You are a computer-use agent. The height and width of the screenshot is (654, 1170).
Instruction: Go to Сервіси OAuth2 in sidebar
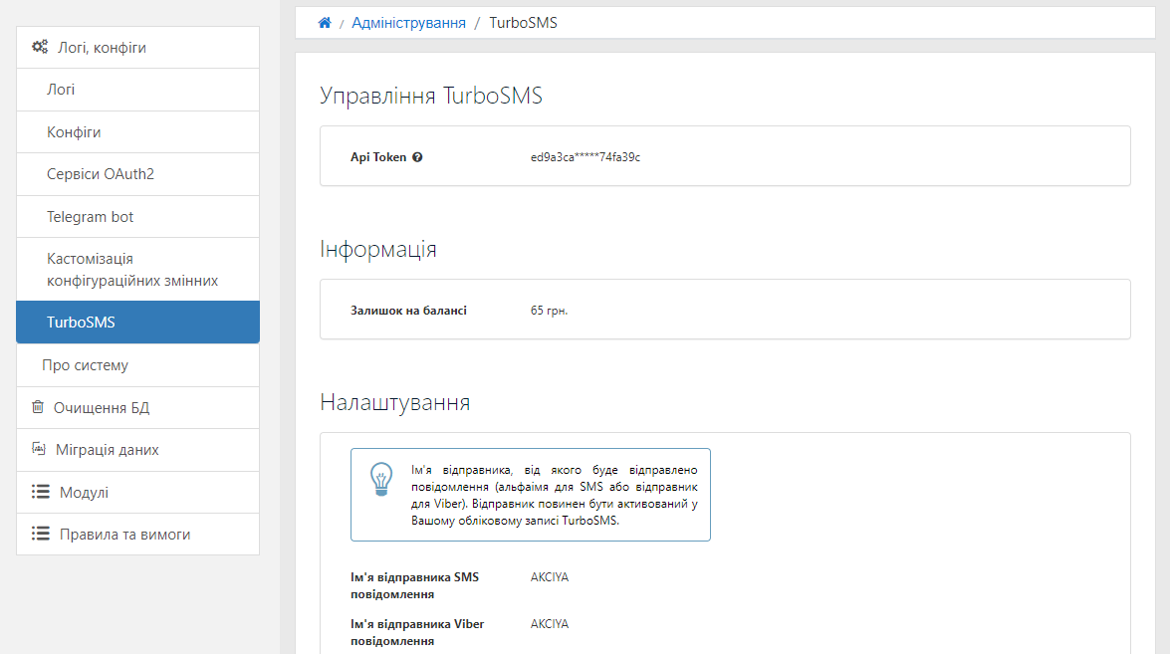138,174
